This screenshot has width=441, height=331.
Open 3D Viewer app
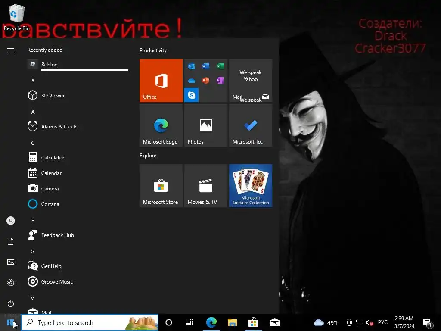pos(78,95)
